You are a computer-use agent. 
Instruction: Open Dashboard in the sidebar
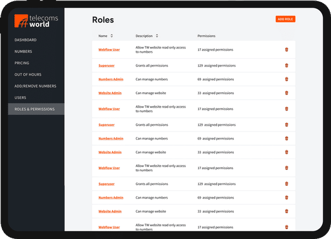click(25, 40)
